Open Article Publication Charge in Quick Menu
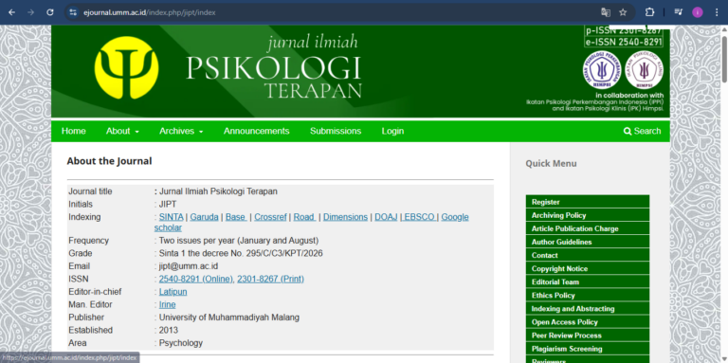 coord(588,228)
